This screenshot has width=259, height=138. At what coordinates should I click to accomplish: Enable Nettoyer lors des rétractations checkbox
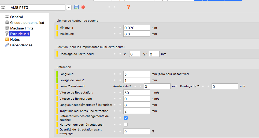(x=126, y=125)
